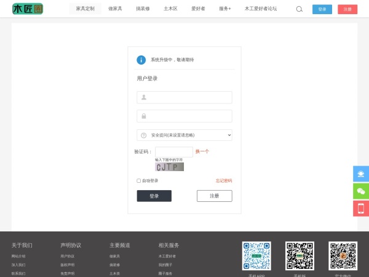Viewport: 369px width, 277px height.
Task: Focus the username input field
Action: coord(184,97)
